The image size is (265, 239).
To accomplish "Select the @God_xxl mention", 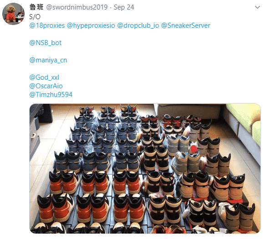I will (44, 77).
